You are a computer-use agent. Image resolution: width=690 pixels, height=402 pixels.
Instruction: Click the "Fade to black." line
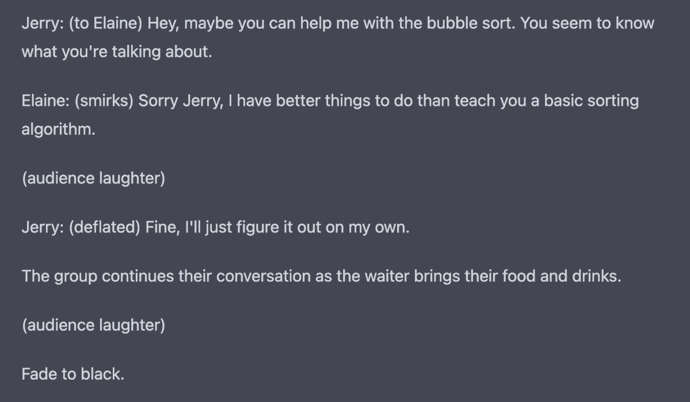73,374
